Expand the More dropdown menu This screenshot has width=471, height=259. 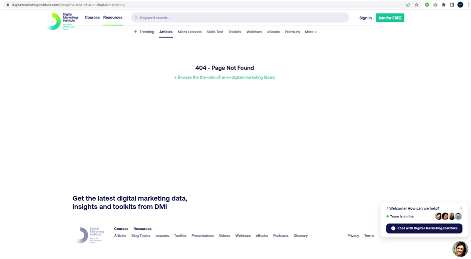click(311, 32)
